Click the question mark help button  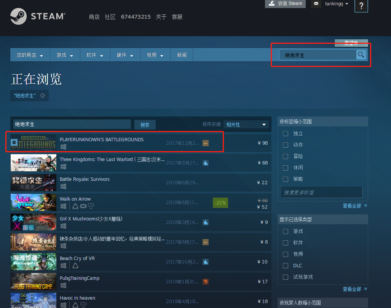point(361,5)
